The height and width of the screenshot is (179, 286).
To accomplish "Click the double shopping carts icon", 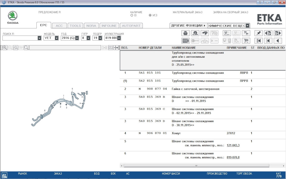I will point(246,33).
